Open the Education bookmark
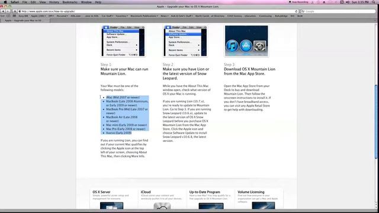Screen dimensions: 379x213 250,16
